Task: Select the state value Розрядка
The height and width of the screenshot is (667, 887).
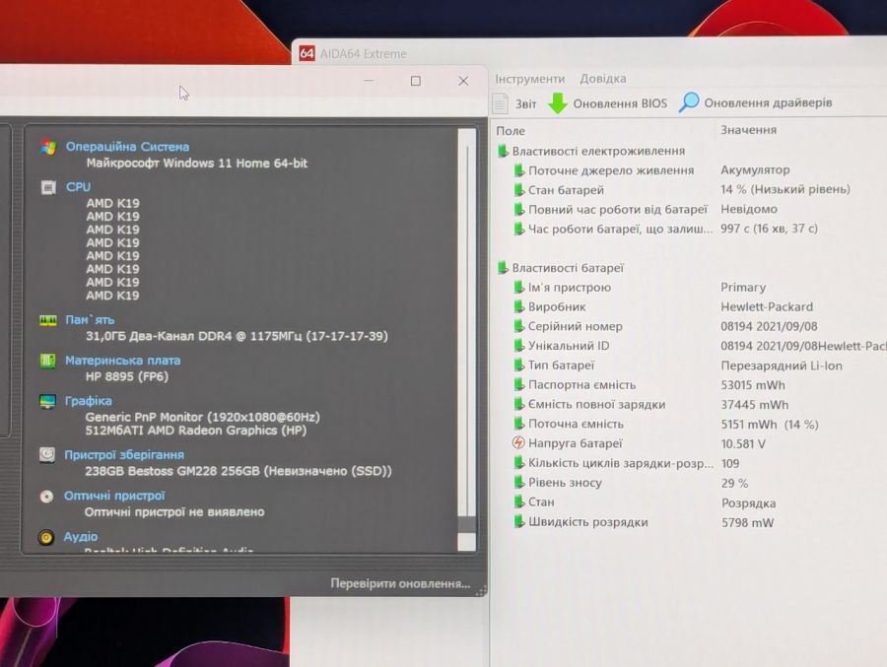Action: [x=748, y=502]
